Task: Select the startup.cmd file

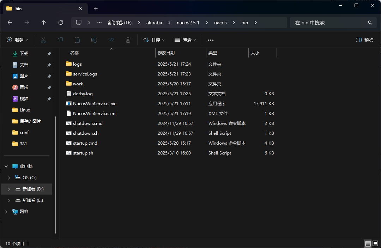Action: (x=85, y=143)
